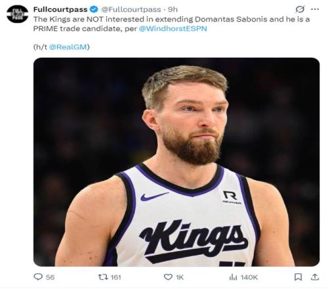Open the 9h timestamp link
This screenshot has height=289, width=328.
point(173,9)
